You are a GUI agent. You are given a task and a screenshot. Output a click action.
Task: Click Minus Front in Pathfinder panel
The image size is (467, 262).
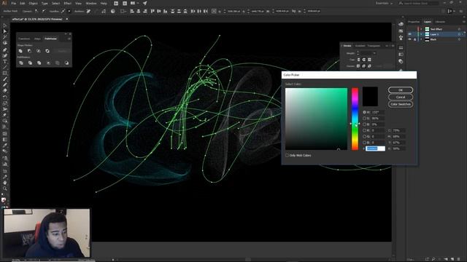[29, 51]
